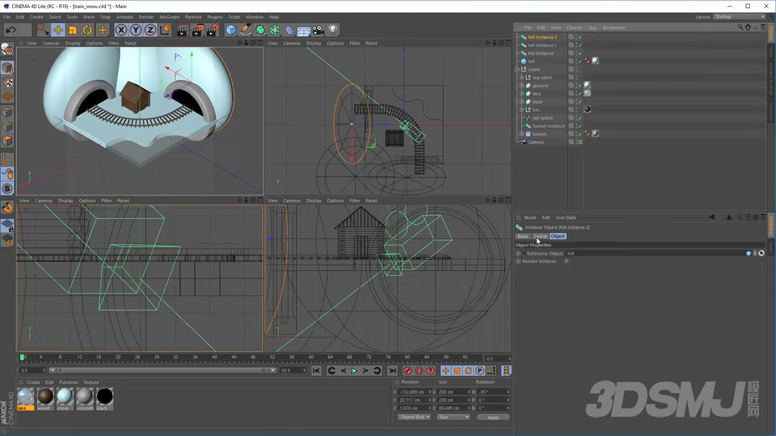Open the Object (Rel) dropdown
The height and width of the screenshot is (436, 776).
tap(414, 417)
